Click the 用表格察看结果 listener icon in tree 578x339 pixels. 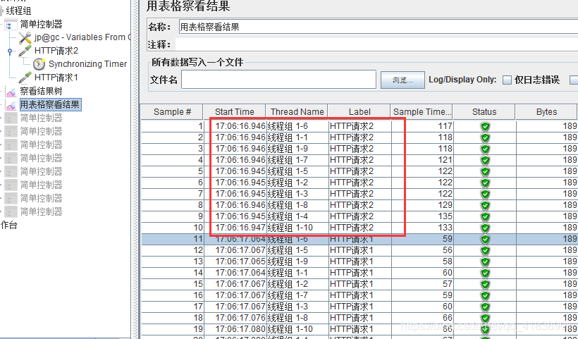[x=11, y=105]
